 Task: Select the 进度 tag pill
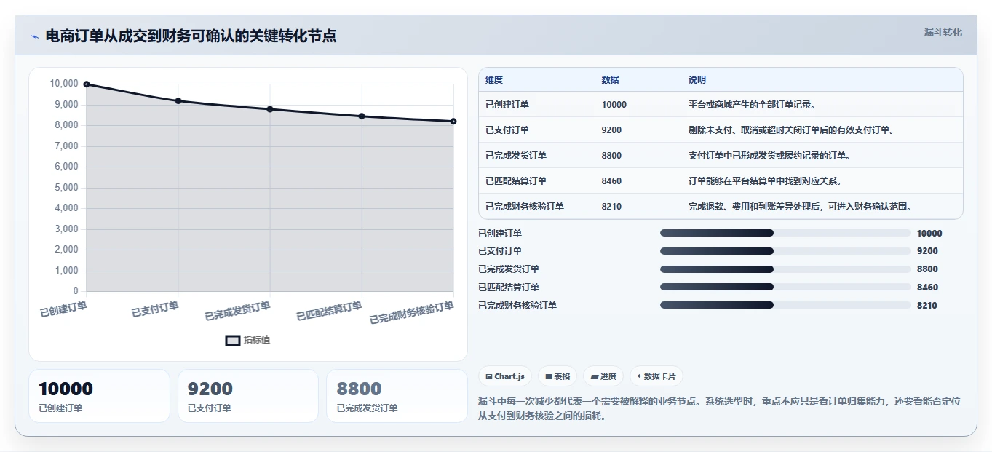603,376
